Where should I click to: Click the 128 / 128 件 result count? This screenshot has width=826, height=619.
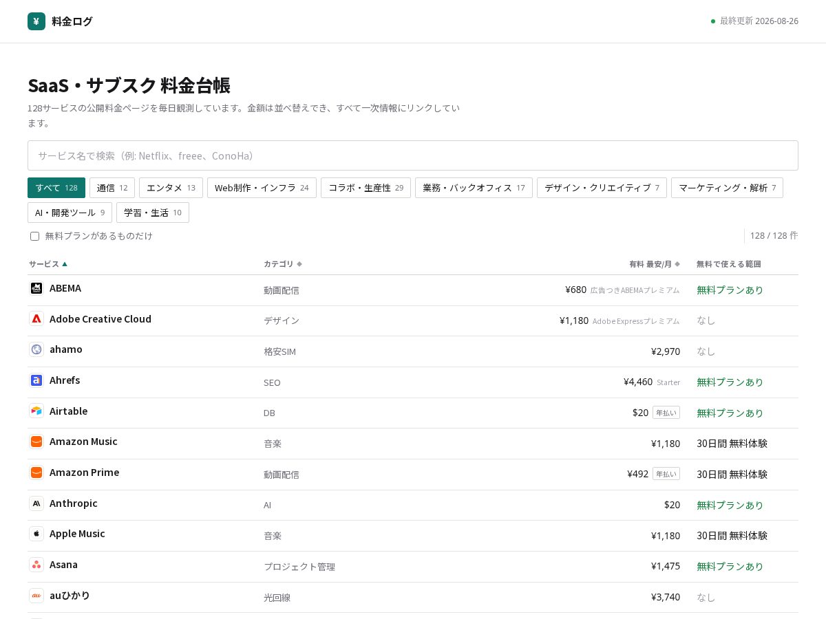[x=774, y=235]
